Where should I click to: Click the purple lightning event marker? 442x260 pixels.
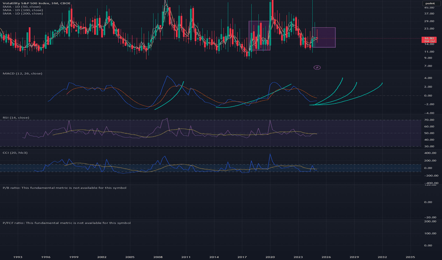click(x=317, y=68)
